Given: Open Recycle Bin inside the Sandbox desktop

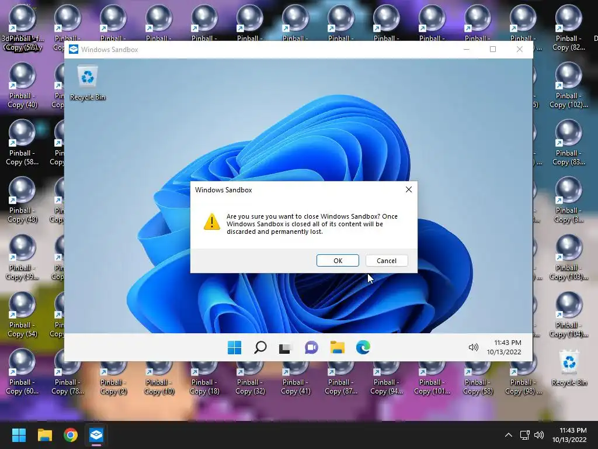Looking at the screenshot, I should (88, 83).
